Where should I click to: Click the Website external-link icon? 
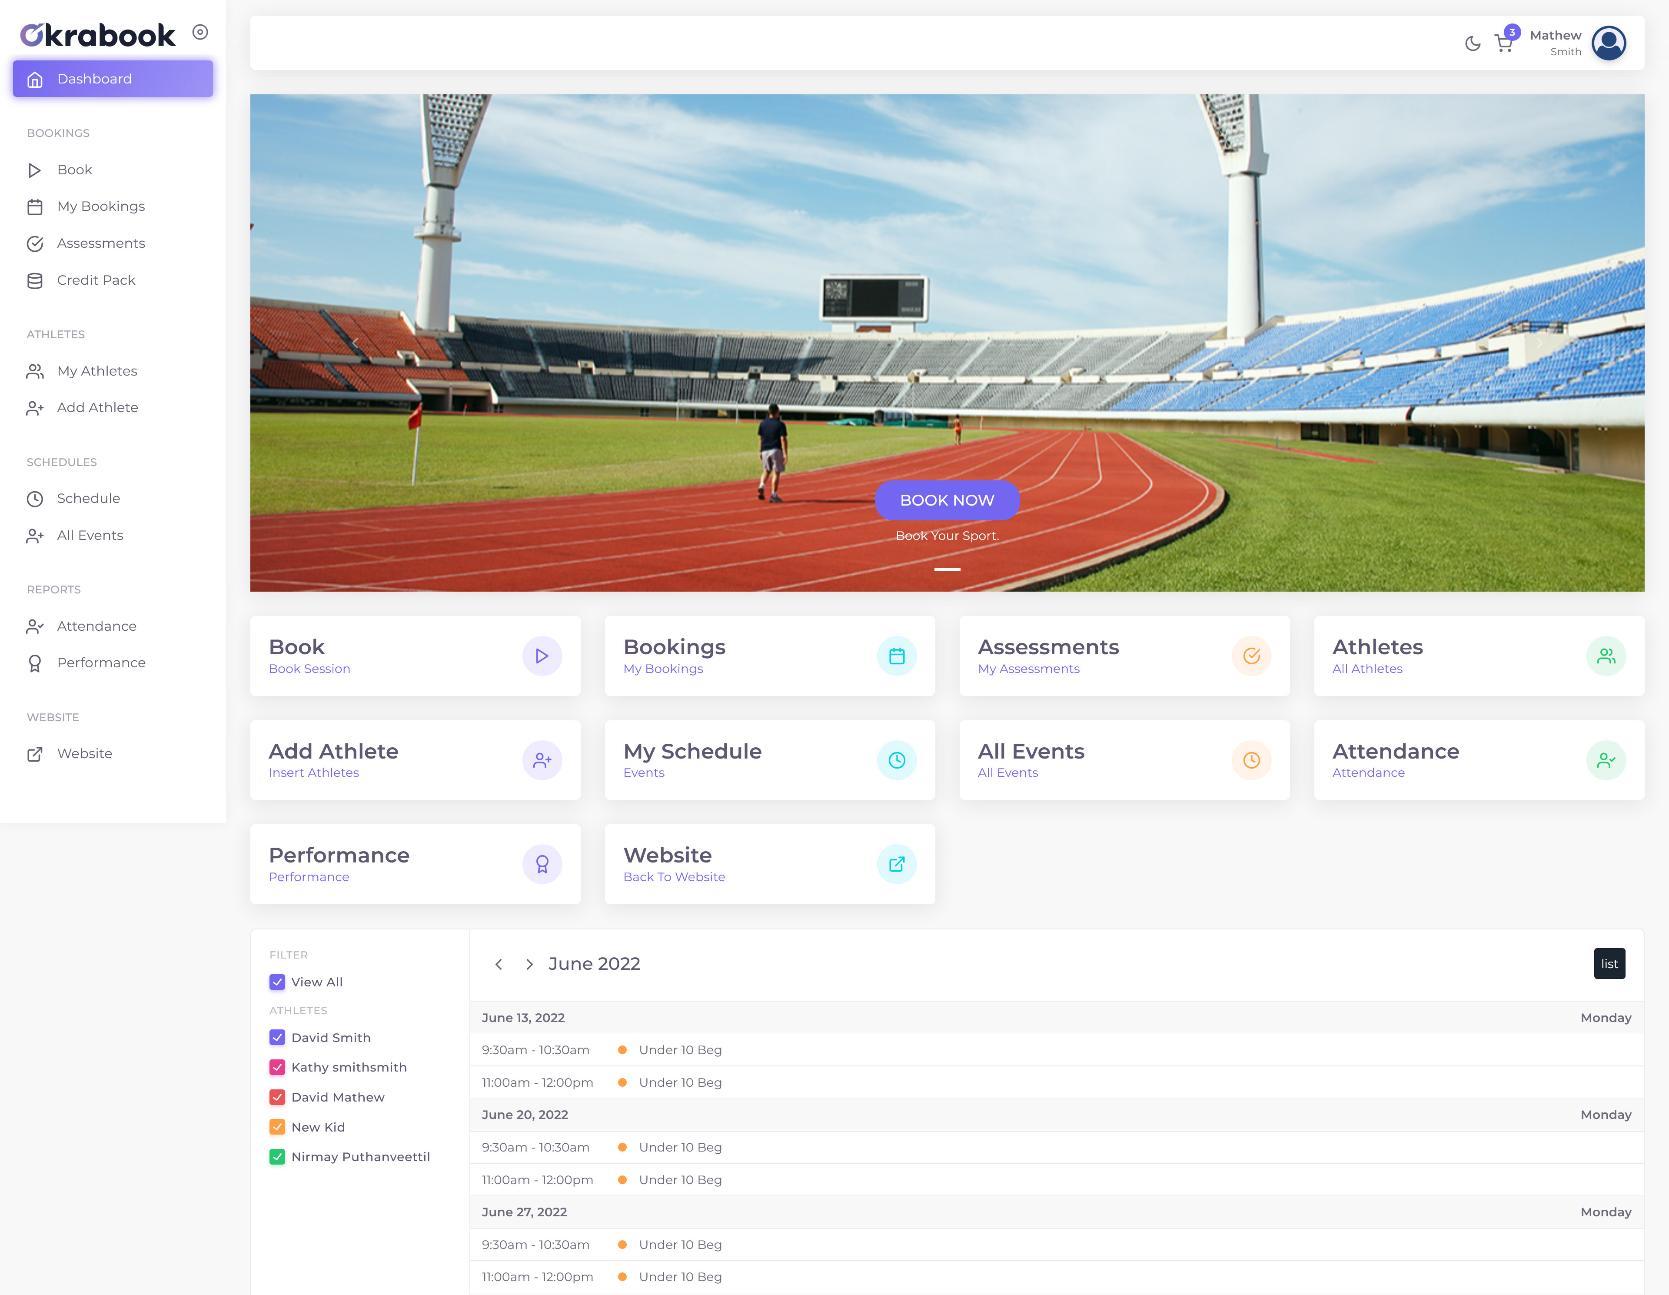(x=895, y=863)
